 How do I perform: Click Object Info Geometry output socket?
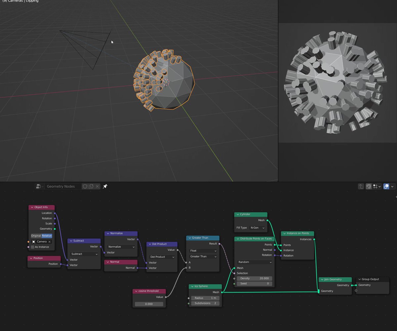[55, 229]
